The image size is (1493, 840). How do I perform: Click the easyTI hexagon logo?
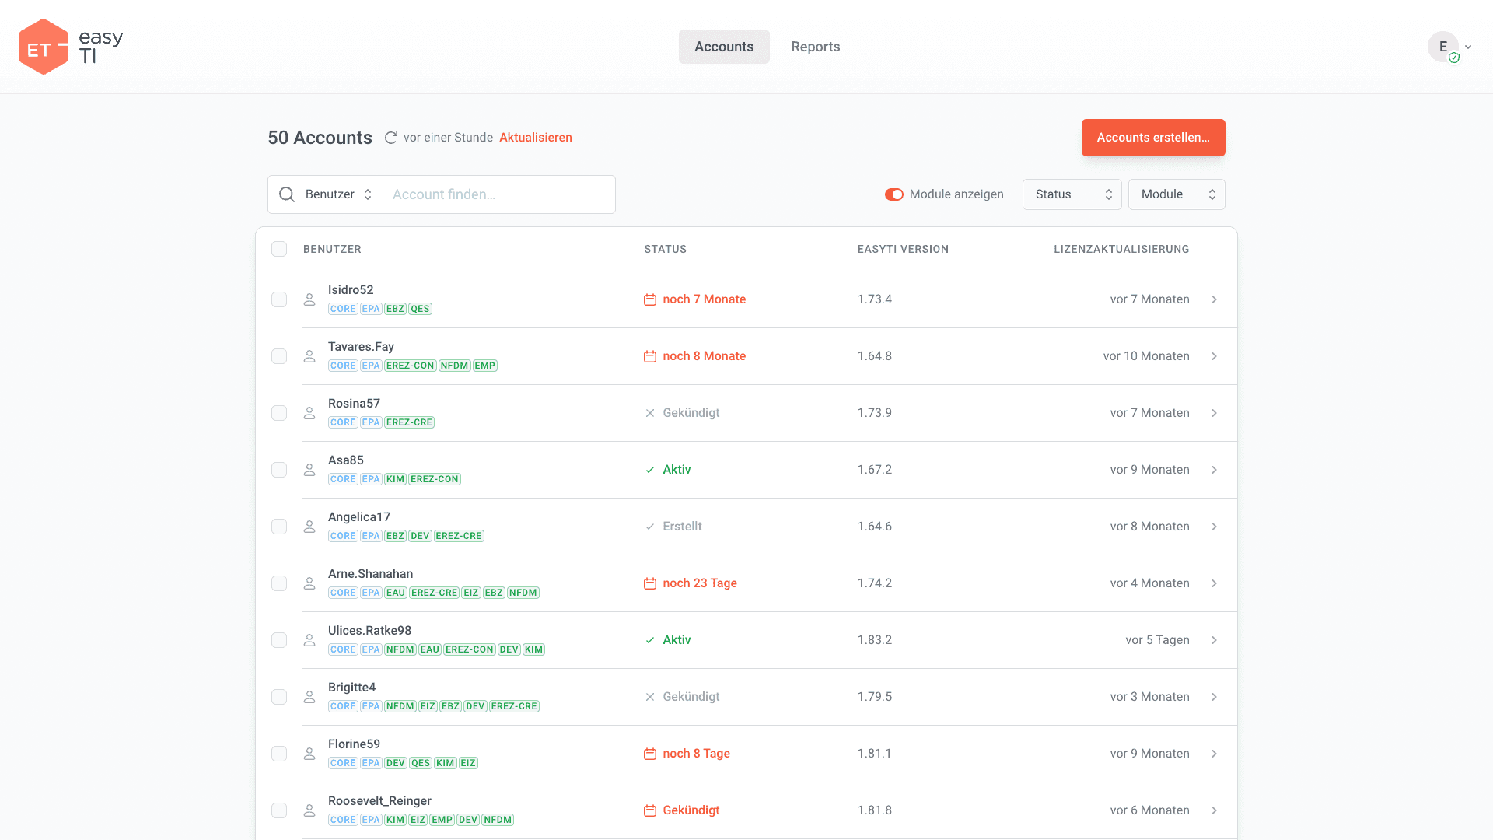(44, 47)
